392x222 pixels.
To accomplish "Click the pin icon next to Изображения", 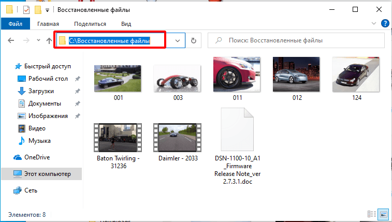I will (78, 116).
